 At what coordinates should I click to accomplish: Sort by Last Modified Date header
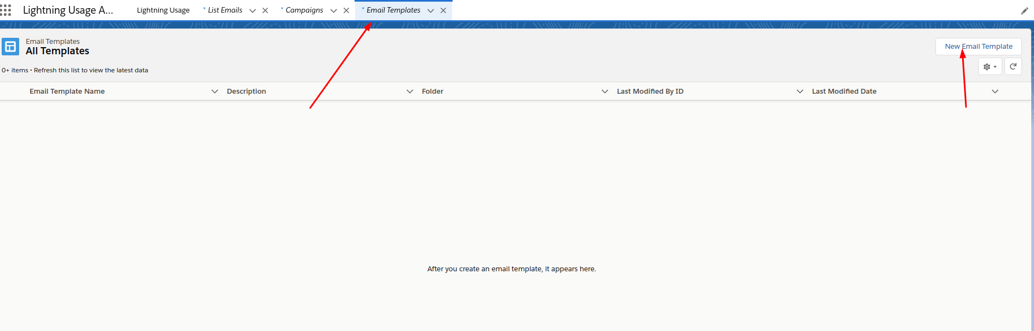click(x=844, y=92)
